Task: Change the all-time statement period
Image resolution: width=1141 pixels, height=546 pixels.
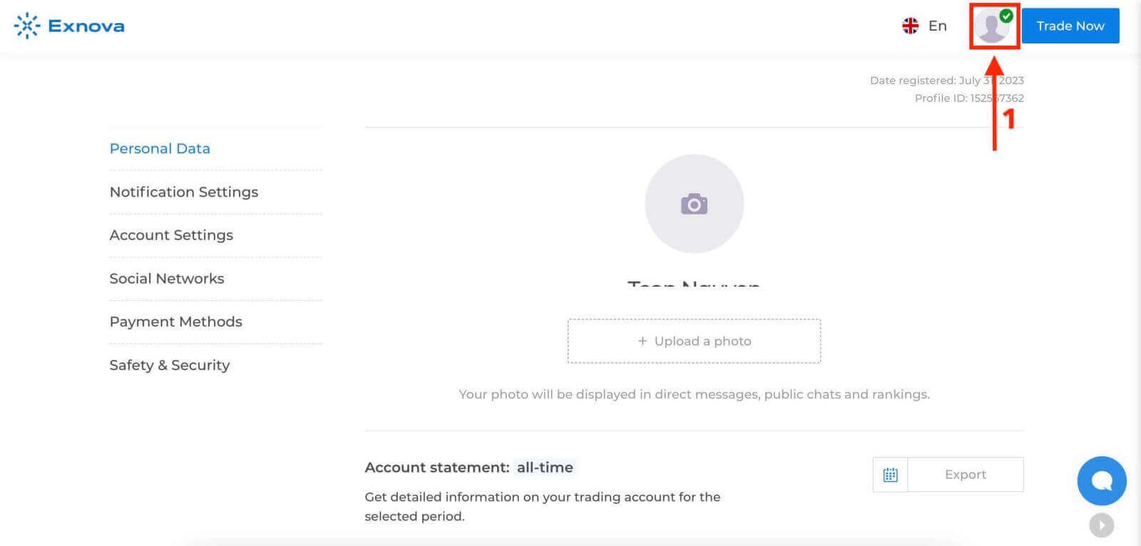Action: (x=545, y=468)
